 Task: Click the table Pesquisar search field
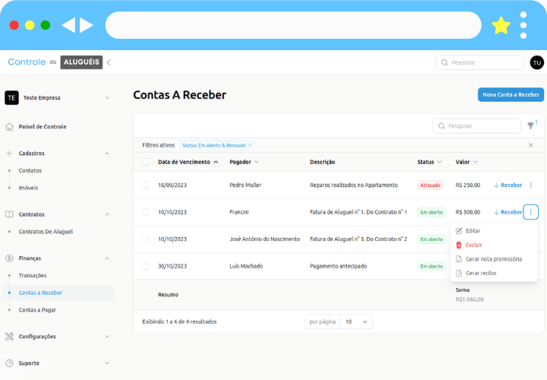pyautogui.click(x=477, y=126)
